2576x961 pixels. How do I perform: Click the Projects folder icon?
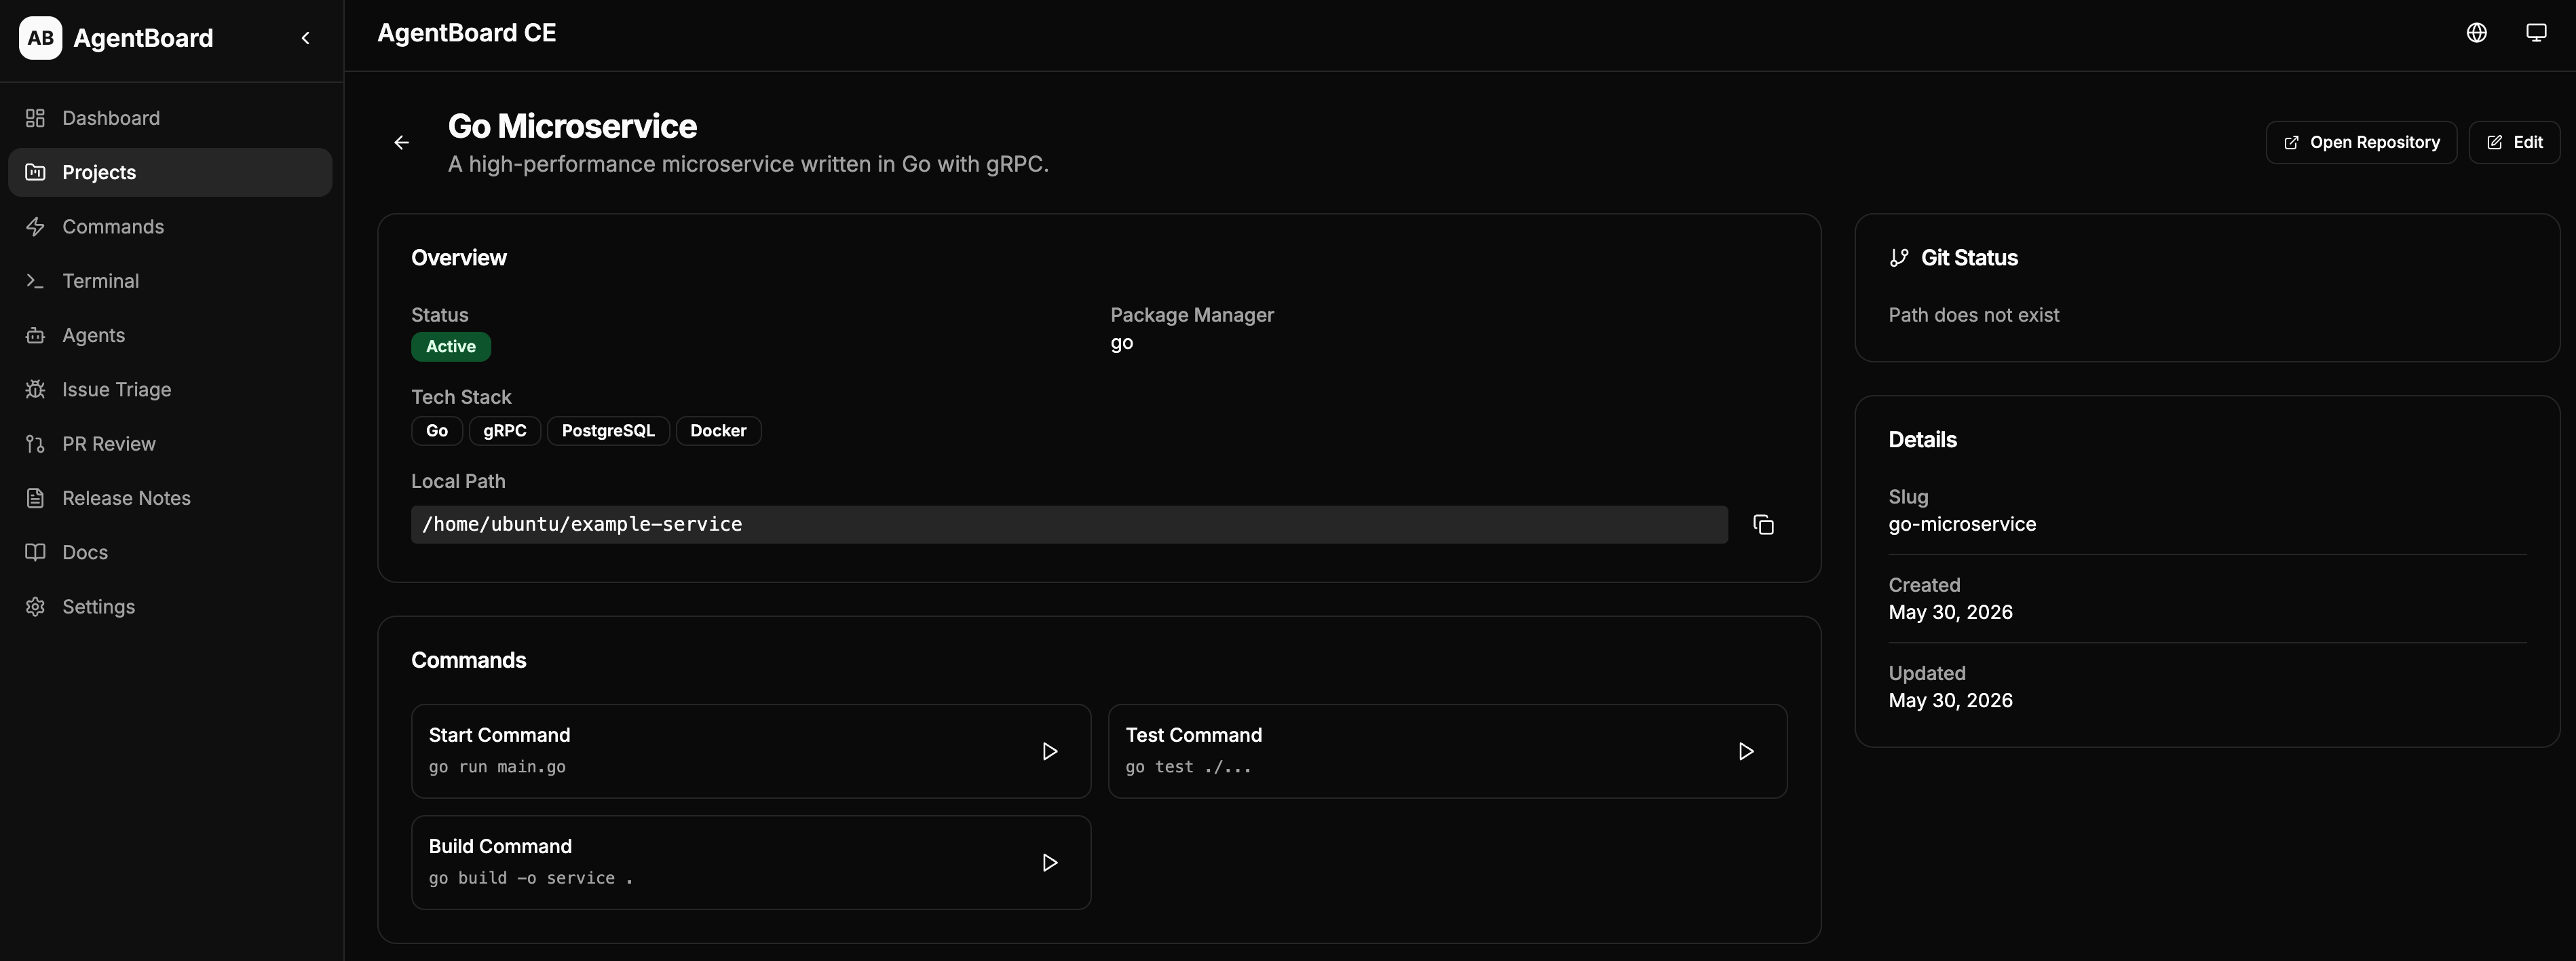[35, 172]
